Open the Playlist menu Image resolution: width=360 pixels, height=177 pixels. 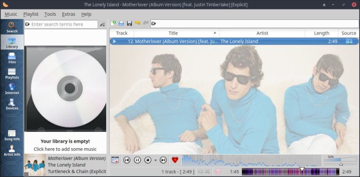click(x=31, y=14)
